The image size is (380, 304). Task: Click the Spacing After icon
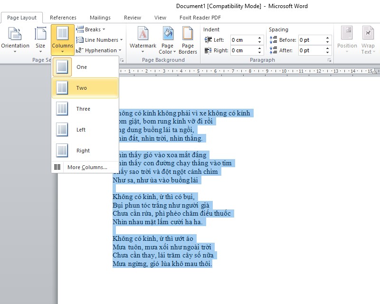pyautogui.click(x=274, y=50)
